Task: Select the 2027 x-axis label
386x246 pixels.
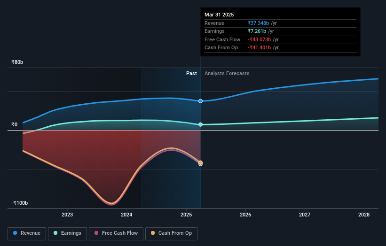Action: click(x=305, y=215)
